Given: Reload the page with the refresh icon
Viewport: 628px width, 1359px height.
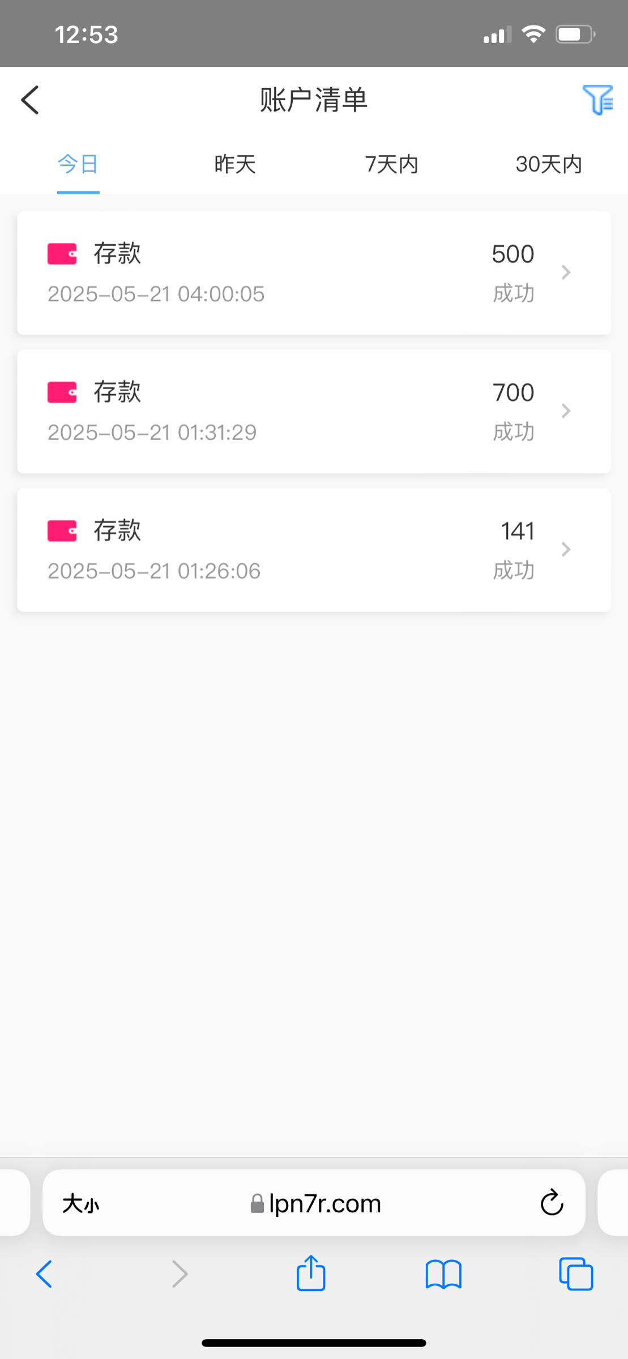Looking at the screenshot, I should (551, 1203).
